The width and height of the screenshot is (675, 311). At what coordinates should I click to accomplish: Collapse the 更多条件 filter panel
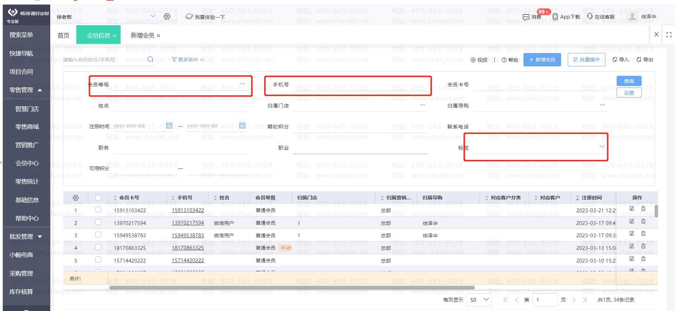pos(188,60)
